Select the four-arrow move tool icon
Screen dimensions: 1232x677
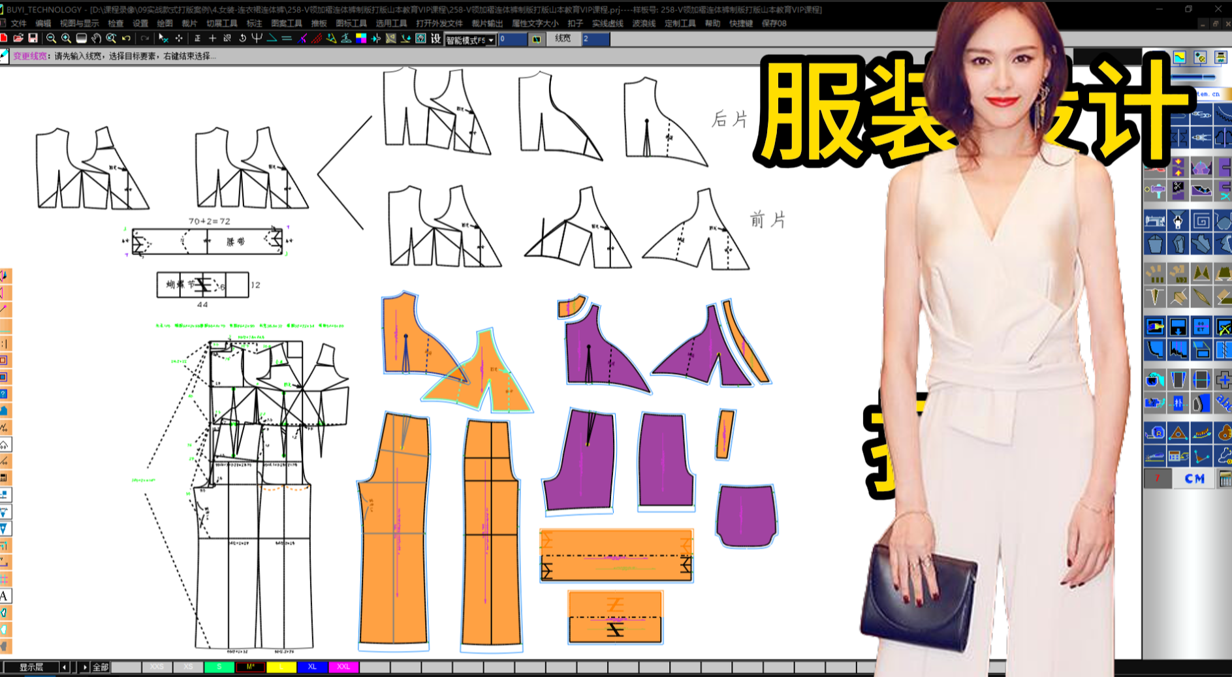pos(178,39)
